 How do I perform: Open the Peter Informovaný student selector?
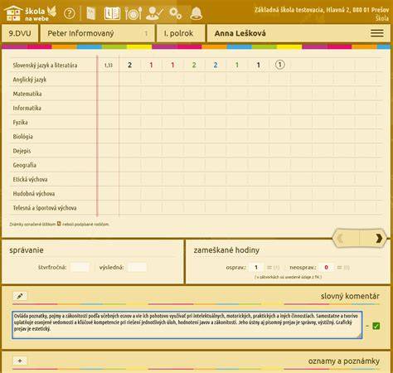(97, 33)
